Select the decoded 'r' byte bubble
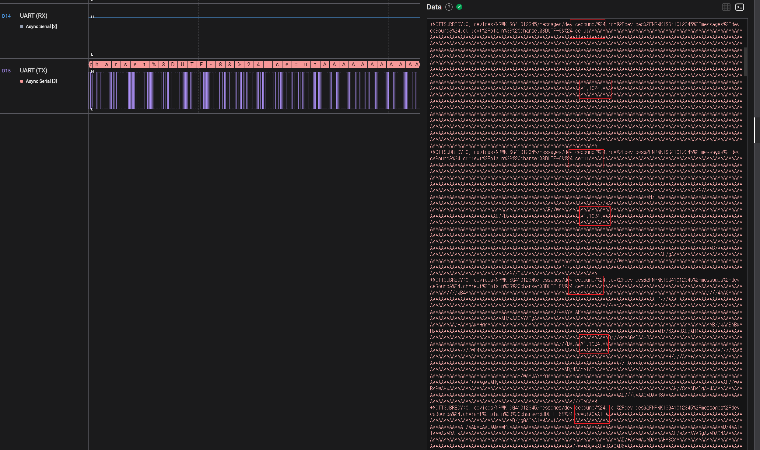Image resolution: width=760 pixels, height=450 pixels. point(116,65)
